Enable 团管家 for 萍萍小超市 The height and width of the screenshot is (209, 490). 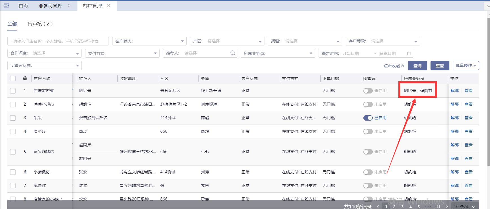[x=368, y=104]
